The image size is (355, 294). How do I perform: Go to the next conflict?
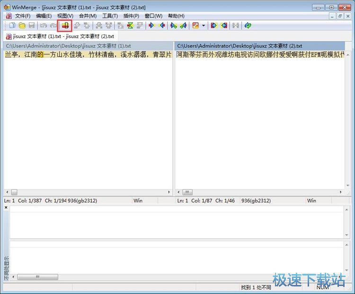point(99,26)
